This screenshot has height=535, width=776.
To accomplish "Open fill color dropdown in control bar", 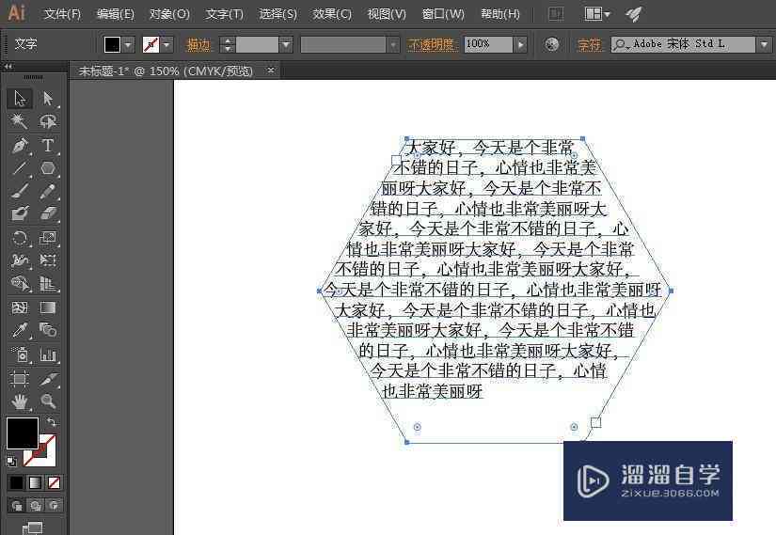I will (x=129, y=45).
